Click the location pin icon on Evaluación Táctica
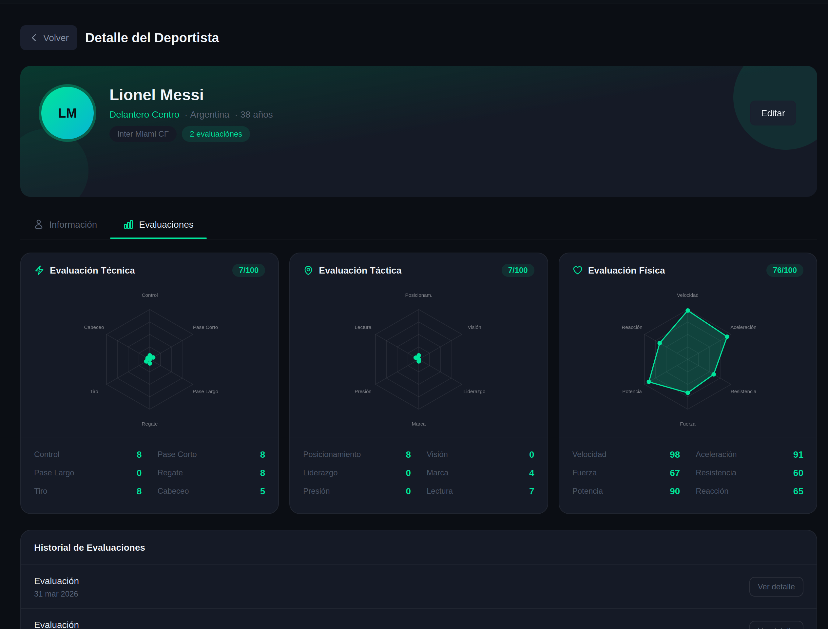This screenshot has width=828, height=629. (308, 270)
